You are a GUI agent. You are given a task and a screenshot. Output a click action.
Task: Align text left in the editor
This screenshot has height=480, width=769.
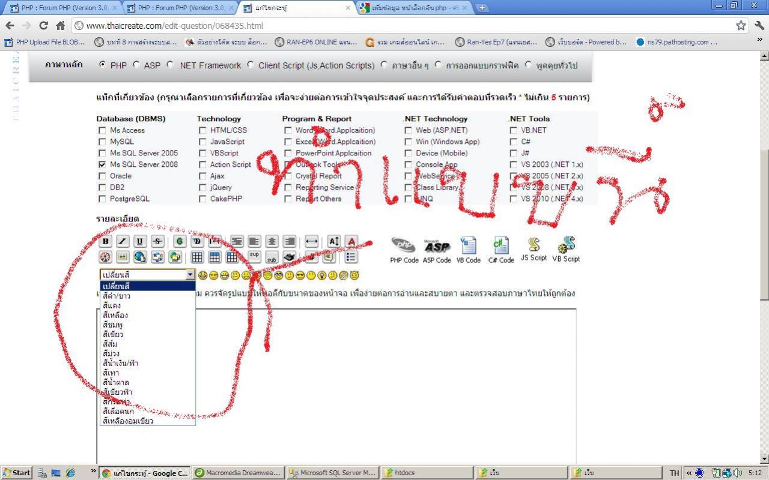[255, 241]
